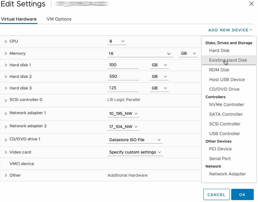
Task: Expand the SCSI controller 0 row
Action: (x=6, y=100)
